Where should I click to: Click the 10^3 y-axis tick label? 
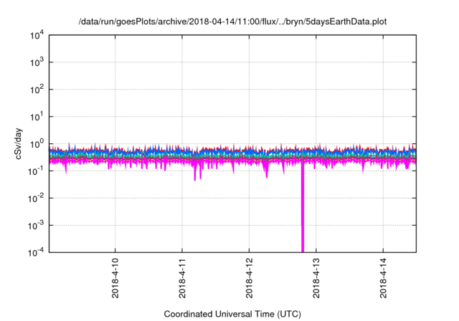[x=37, y=62]
